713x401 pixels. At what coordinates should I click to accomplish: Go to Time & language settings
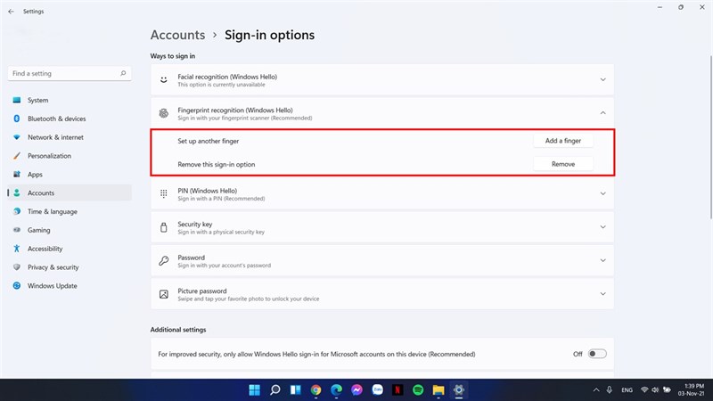coord(52,212)
